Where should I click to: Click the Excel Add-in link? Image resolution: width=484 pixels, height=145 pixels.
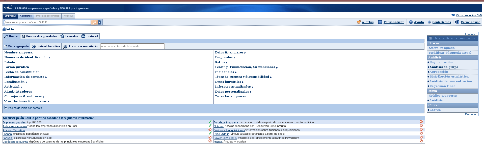coord(222,134)
